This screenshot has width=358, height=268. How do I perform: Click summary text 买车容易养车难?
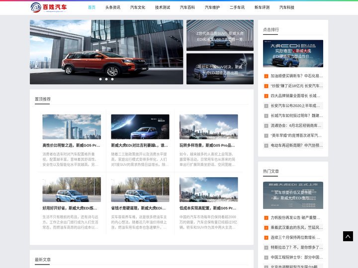tap(139, 222)
